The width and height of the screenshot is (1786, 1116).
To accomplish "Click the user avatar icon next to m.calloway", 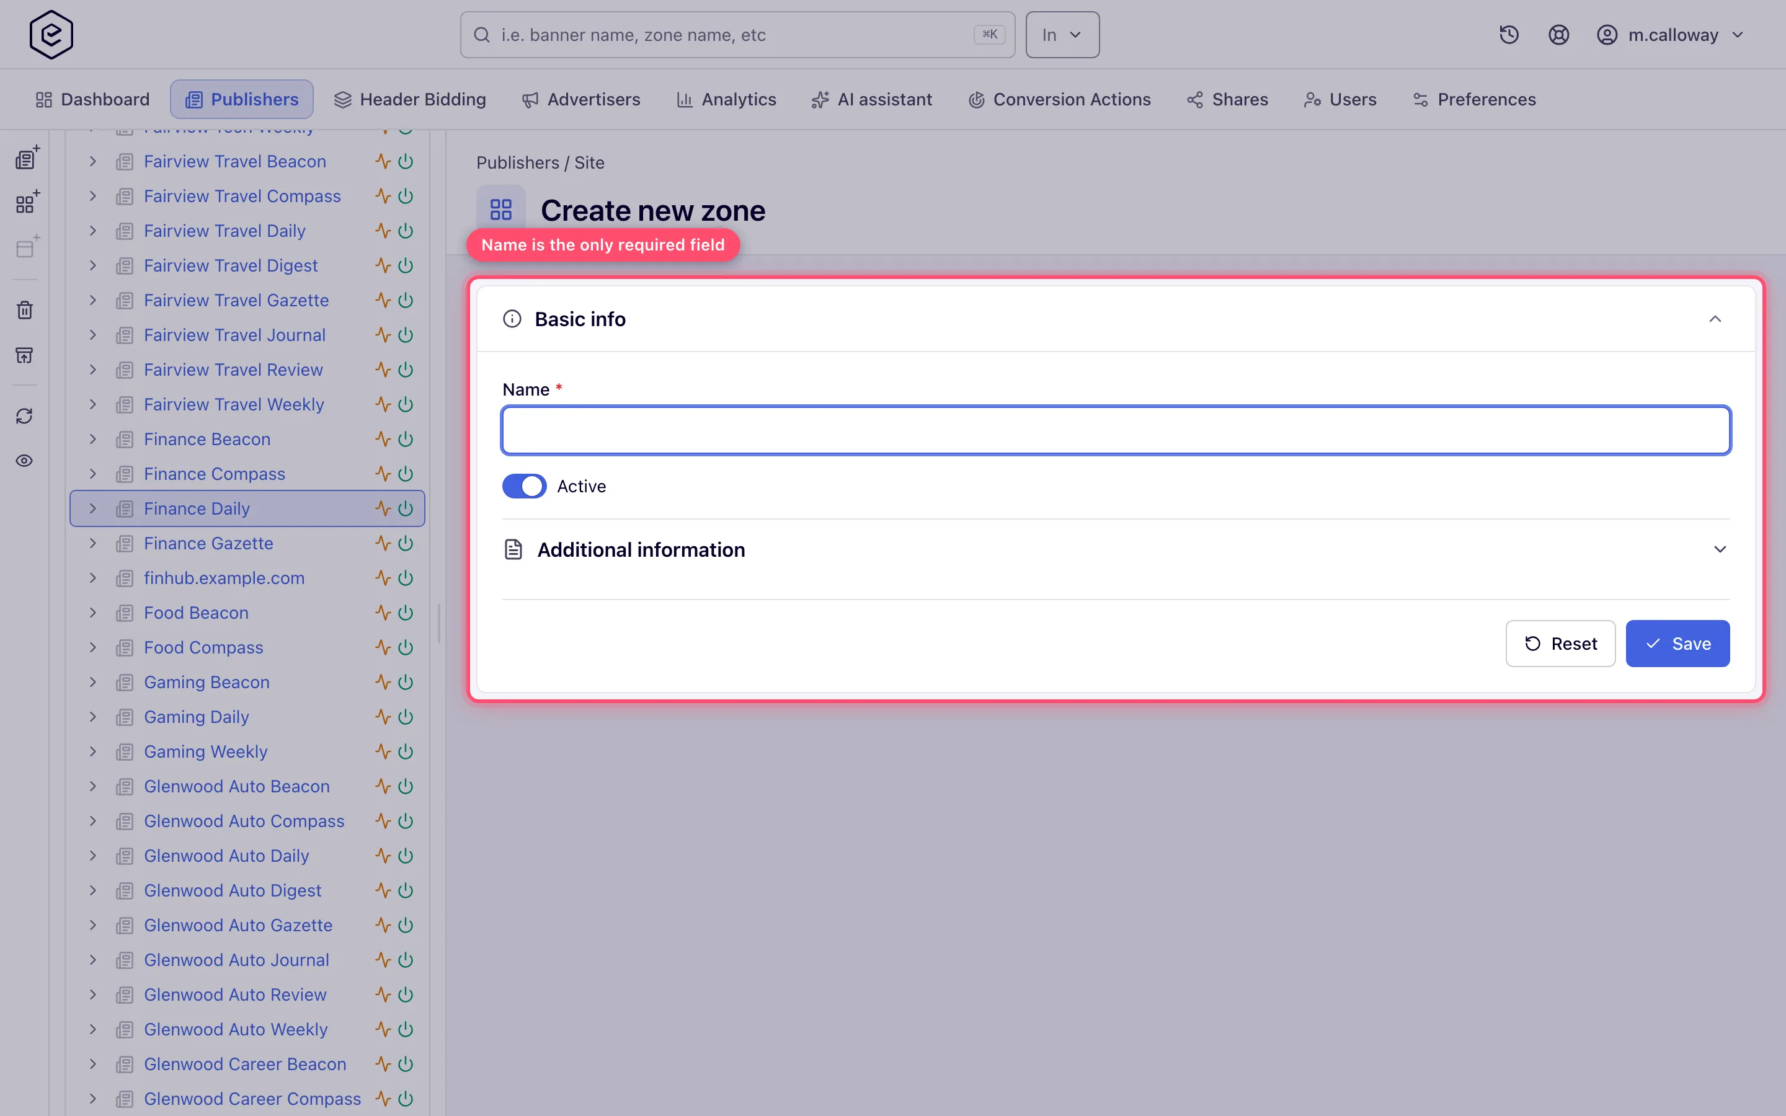I will coord(1607,35).
